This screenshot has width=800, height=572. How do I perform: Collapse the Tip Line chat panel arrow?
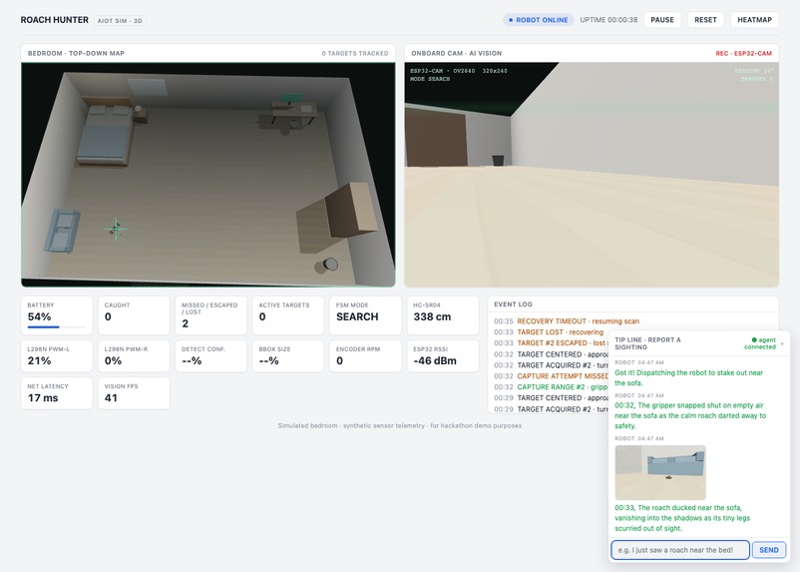tap(782, 343)
